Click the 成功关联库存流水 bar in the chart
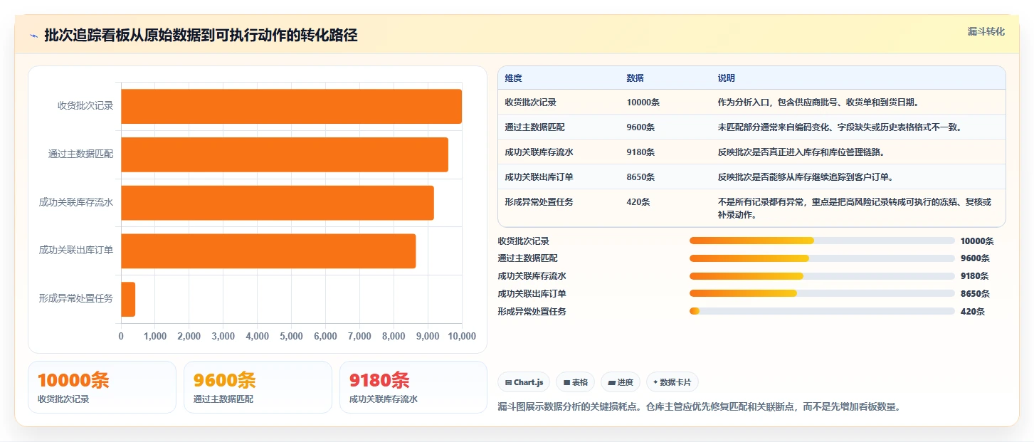This screenshot has width=1034, height=442. (x=278, y=203)
